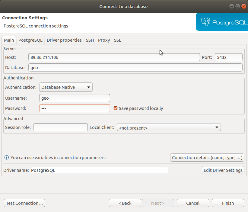Screen dimensions: 248x212
Task: Go to the Proxy tab
Action: click(x=104, y=40)
